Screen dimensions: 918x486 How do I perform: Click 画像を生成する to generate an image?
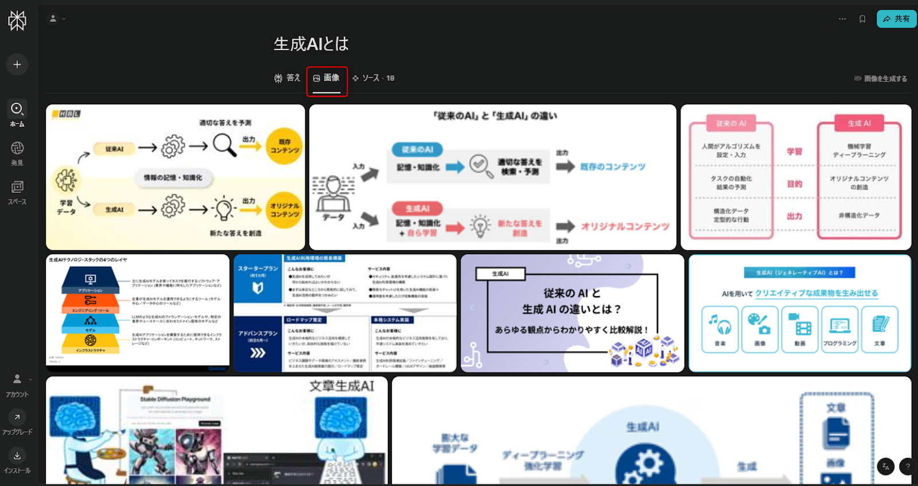(x=881, y=79)
